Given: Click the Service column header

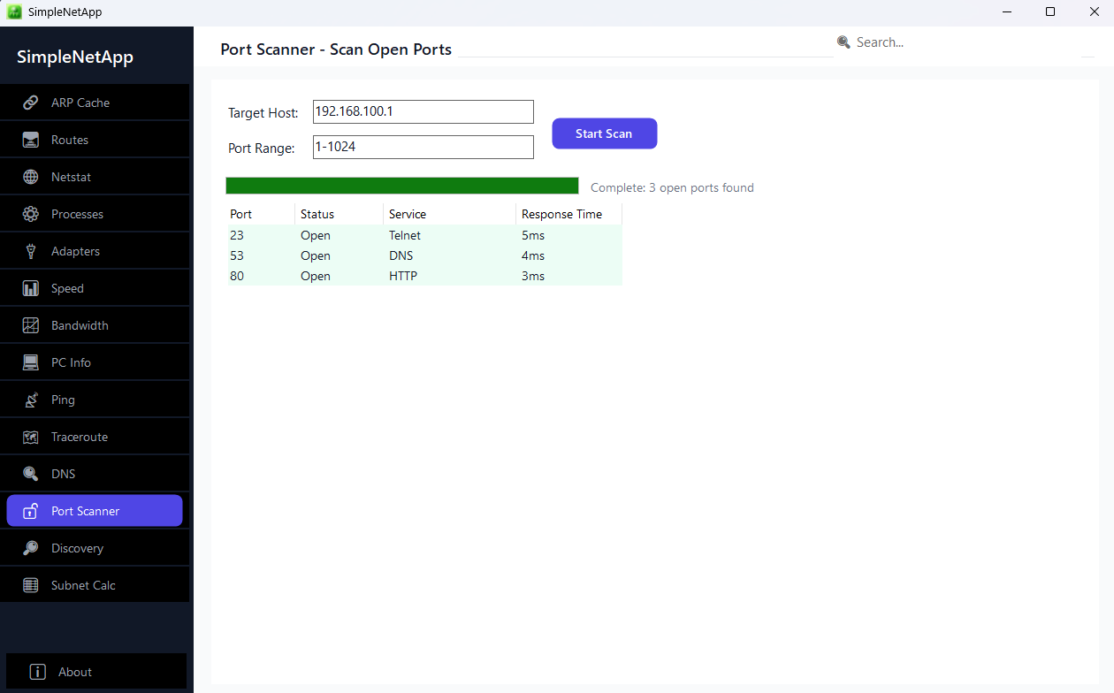Looking at the screenshot, I should (x=450, y=214).
